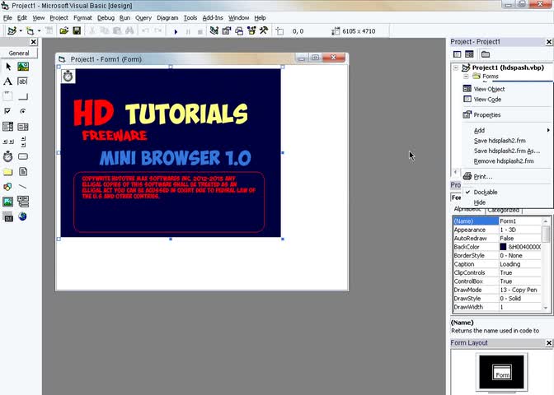Screen dimensions: 554x395
Task: Open the Debug menu
Action: click(x=106, y=18)
